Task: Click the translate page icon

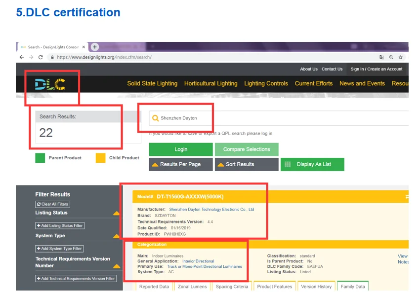Action: tap(381, 57)
